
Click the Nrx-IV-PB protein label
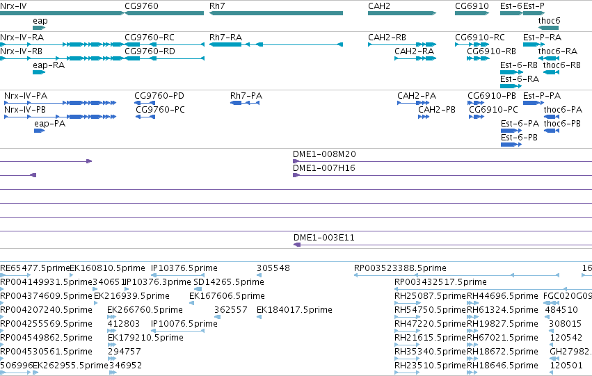[x=25, y=110]
